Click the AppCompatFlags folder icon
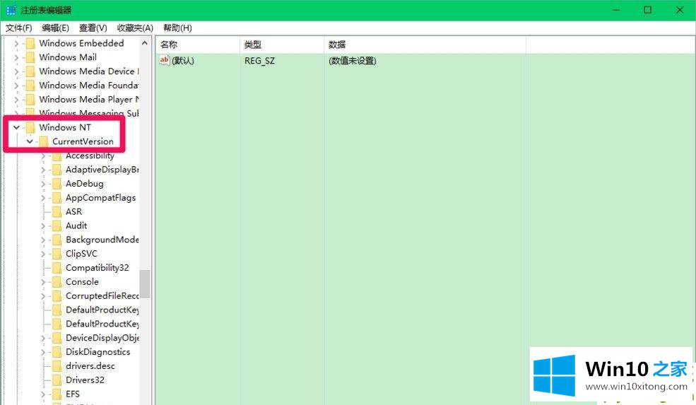Image resolution: width=696 pixels, height=405 pixels. (57, 198)
